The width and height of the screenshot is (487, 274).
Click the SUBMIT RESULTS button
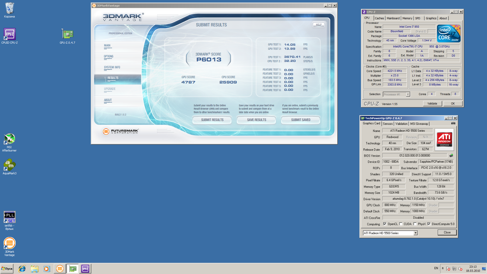[212, 120]
